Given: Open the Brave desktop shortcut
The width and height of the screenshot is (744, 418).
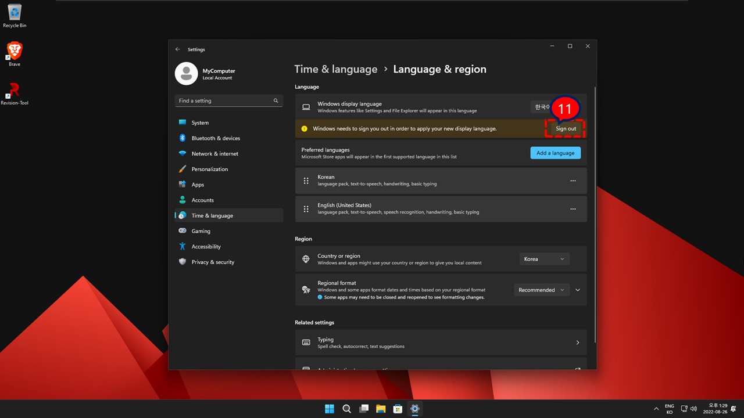Looking at the screenshot, I should point(15,54).
